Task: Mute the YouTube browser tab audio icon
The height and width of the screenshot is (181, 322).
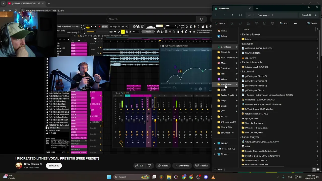Action: pos(39,4)
